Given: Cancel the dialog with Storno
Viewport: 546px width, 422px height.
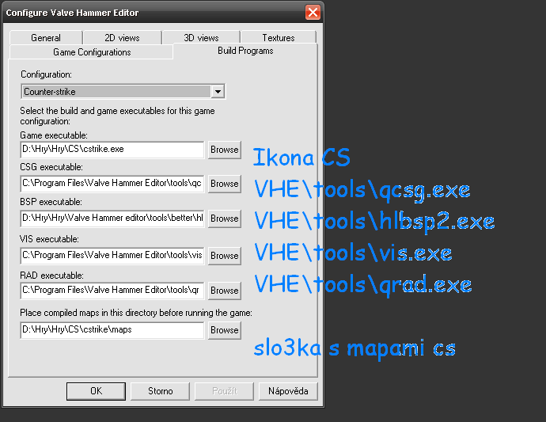Looking at the screenshot, I should point(160,391).
